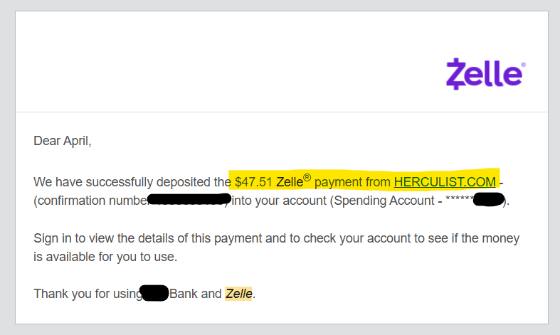The image size is (560, 335).
Task: Click the registered trademark symbol on logo
Action: point(524,65)
